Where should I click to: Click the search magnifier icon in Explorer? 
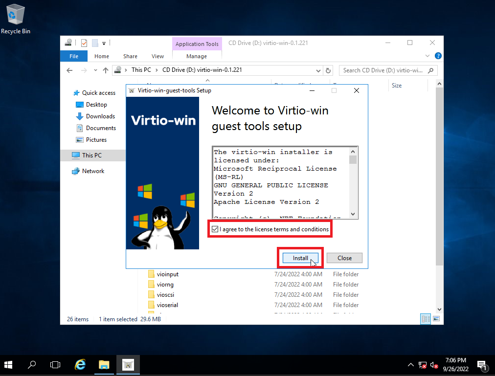[x=430, y=70]
